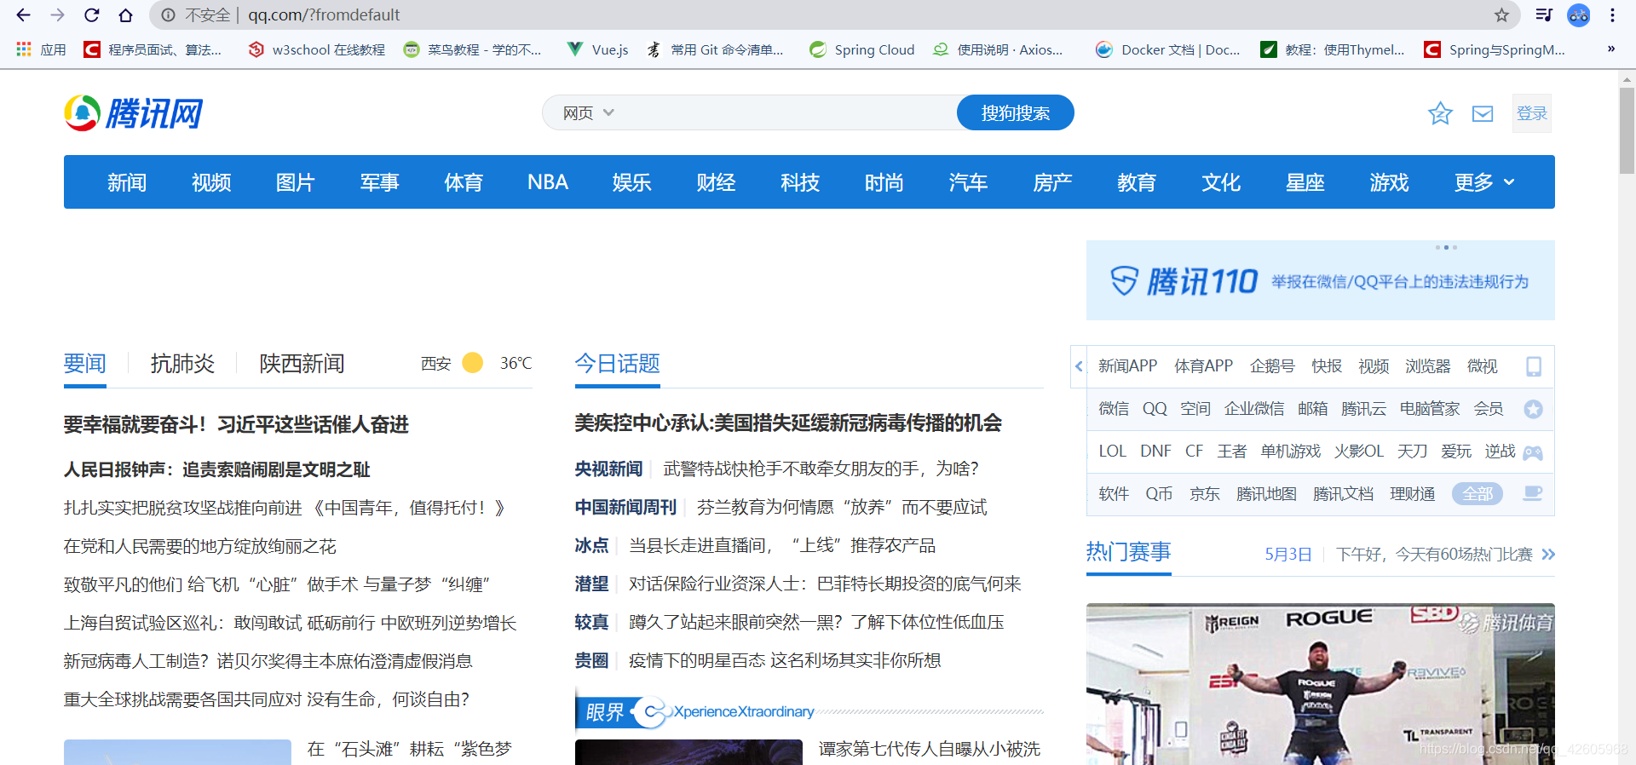Viewport: 1636px width, 765px height.
Task: Open the weightlifter sports video thumbnail
Action: (x=1320, y=684)
